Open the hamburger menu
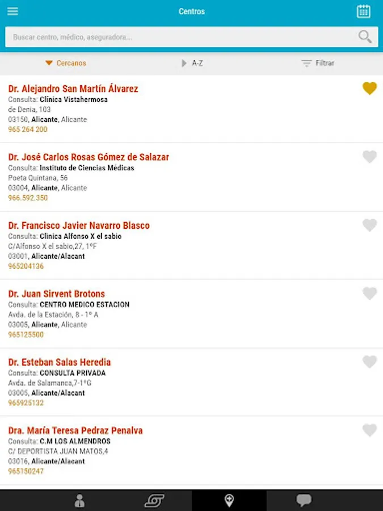Image resolution: width=383 pixels, height=511 pixels. (x=12, y=11)
